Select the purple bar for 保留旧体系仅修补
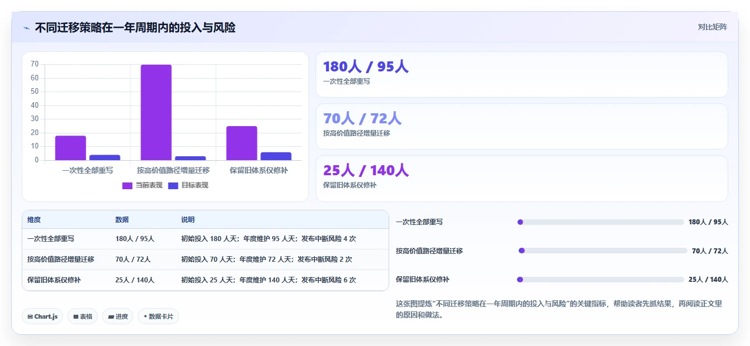The image size is (750, 346). point(241,143)
